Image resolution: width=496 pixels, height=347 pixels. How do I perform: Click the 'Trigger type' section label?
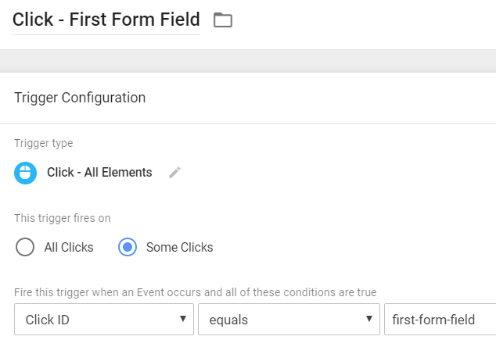(44, 143)
